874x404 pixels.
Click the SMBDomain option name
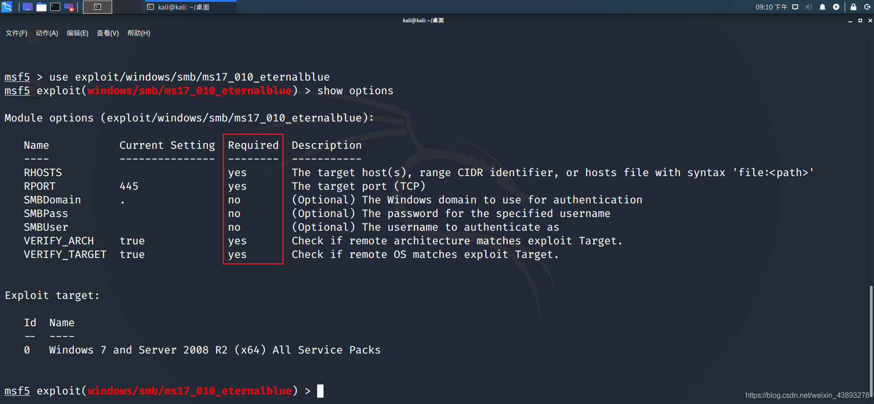pyautogui.click(x=52, y=200)
